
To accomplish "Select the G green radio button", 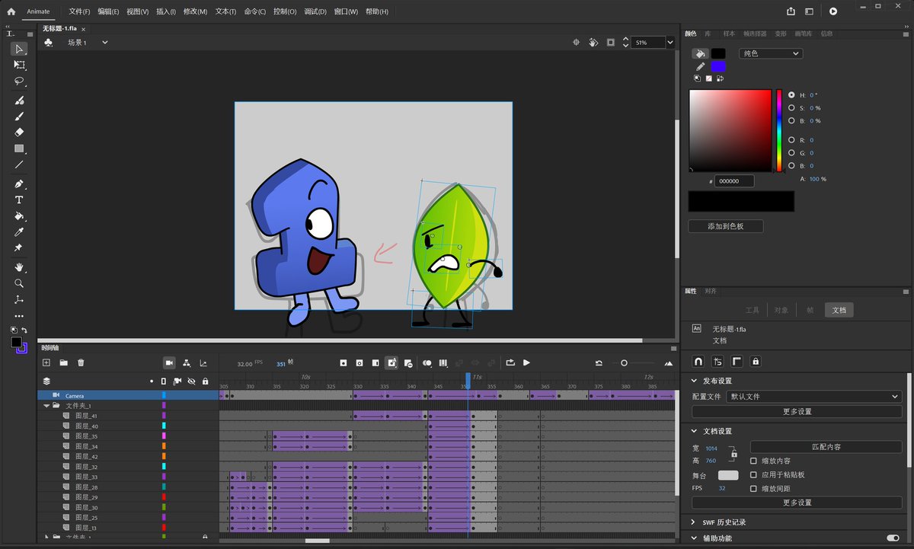I will (791, 153).
